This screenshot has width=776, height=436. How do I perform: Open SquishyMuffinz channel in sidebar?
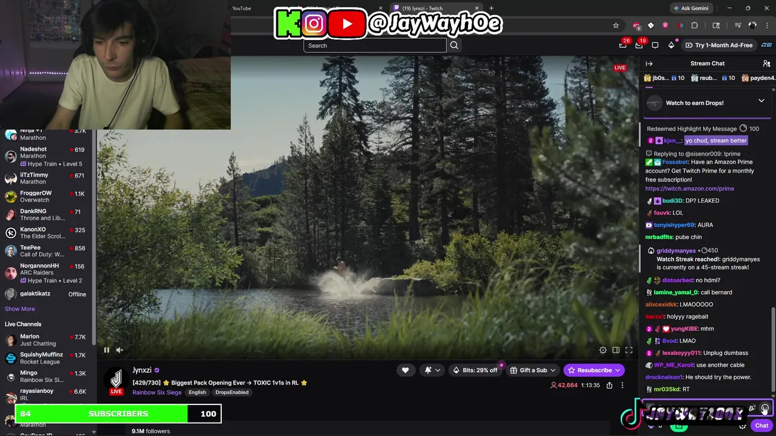pyautogui.click(x=46, y=358)
